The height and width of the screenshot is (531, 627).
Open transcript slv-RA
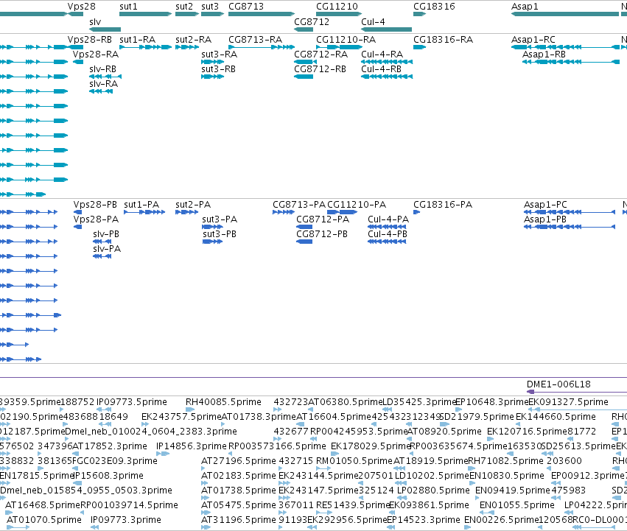point(104,84)
